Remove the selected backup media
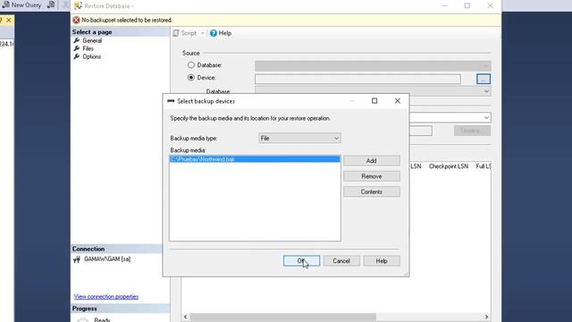The image size is (572, 322). (372, 176)
